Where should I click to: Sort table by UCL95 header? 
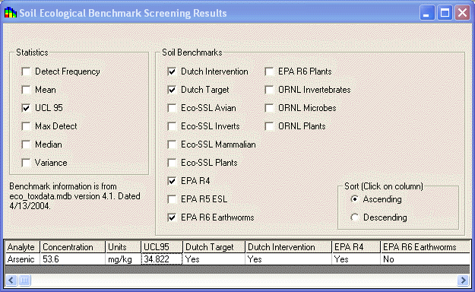[162, 247]
